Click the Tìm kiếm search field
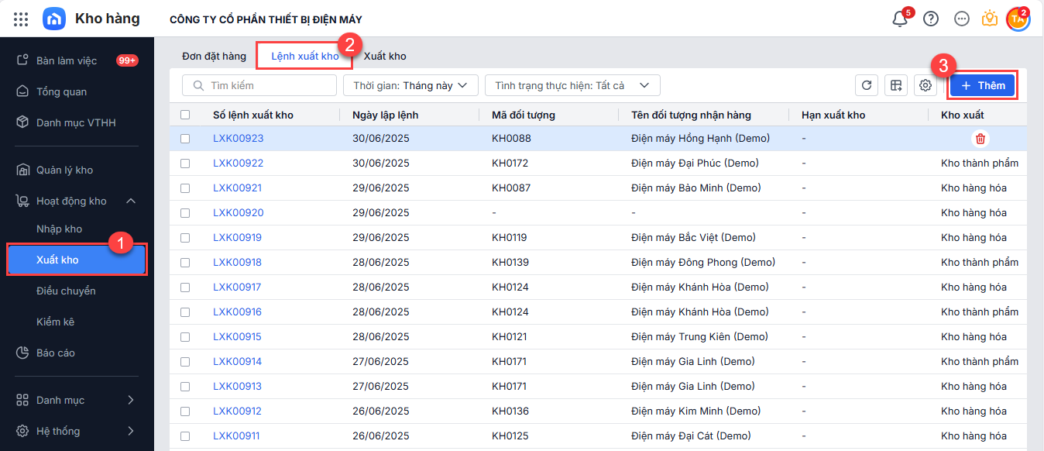Image resolution: width=1044 pixels, height=451 pixels. 259,85
